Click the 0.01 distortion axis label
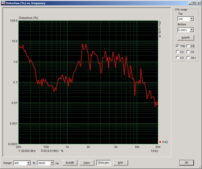 (14, 103)
